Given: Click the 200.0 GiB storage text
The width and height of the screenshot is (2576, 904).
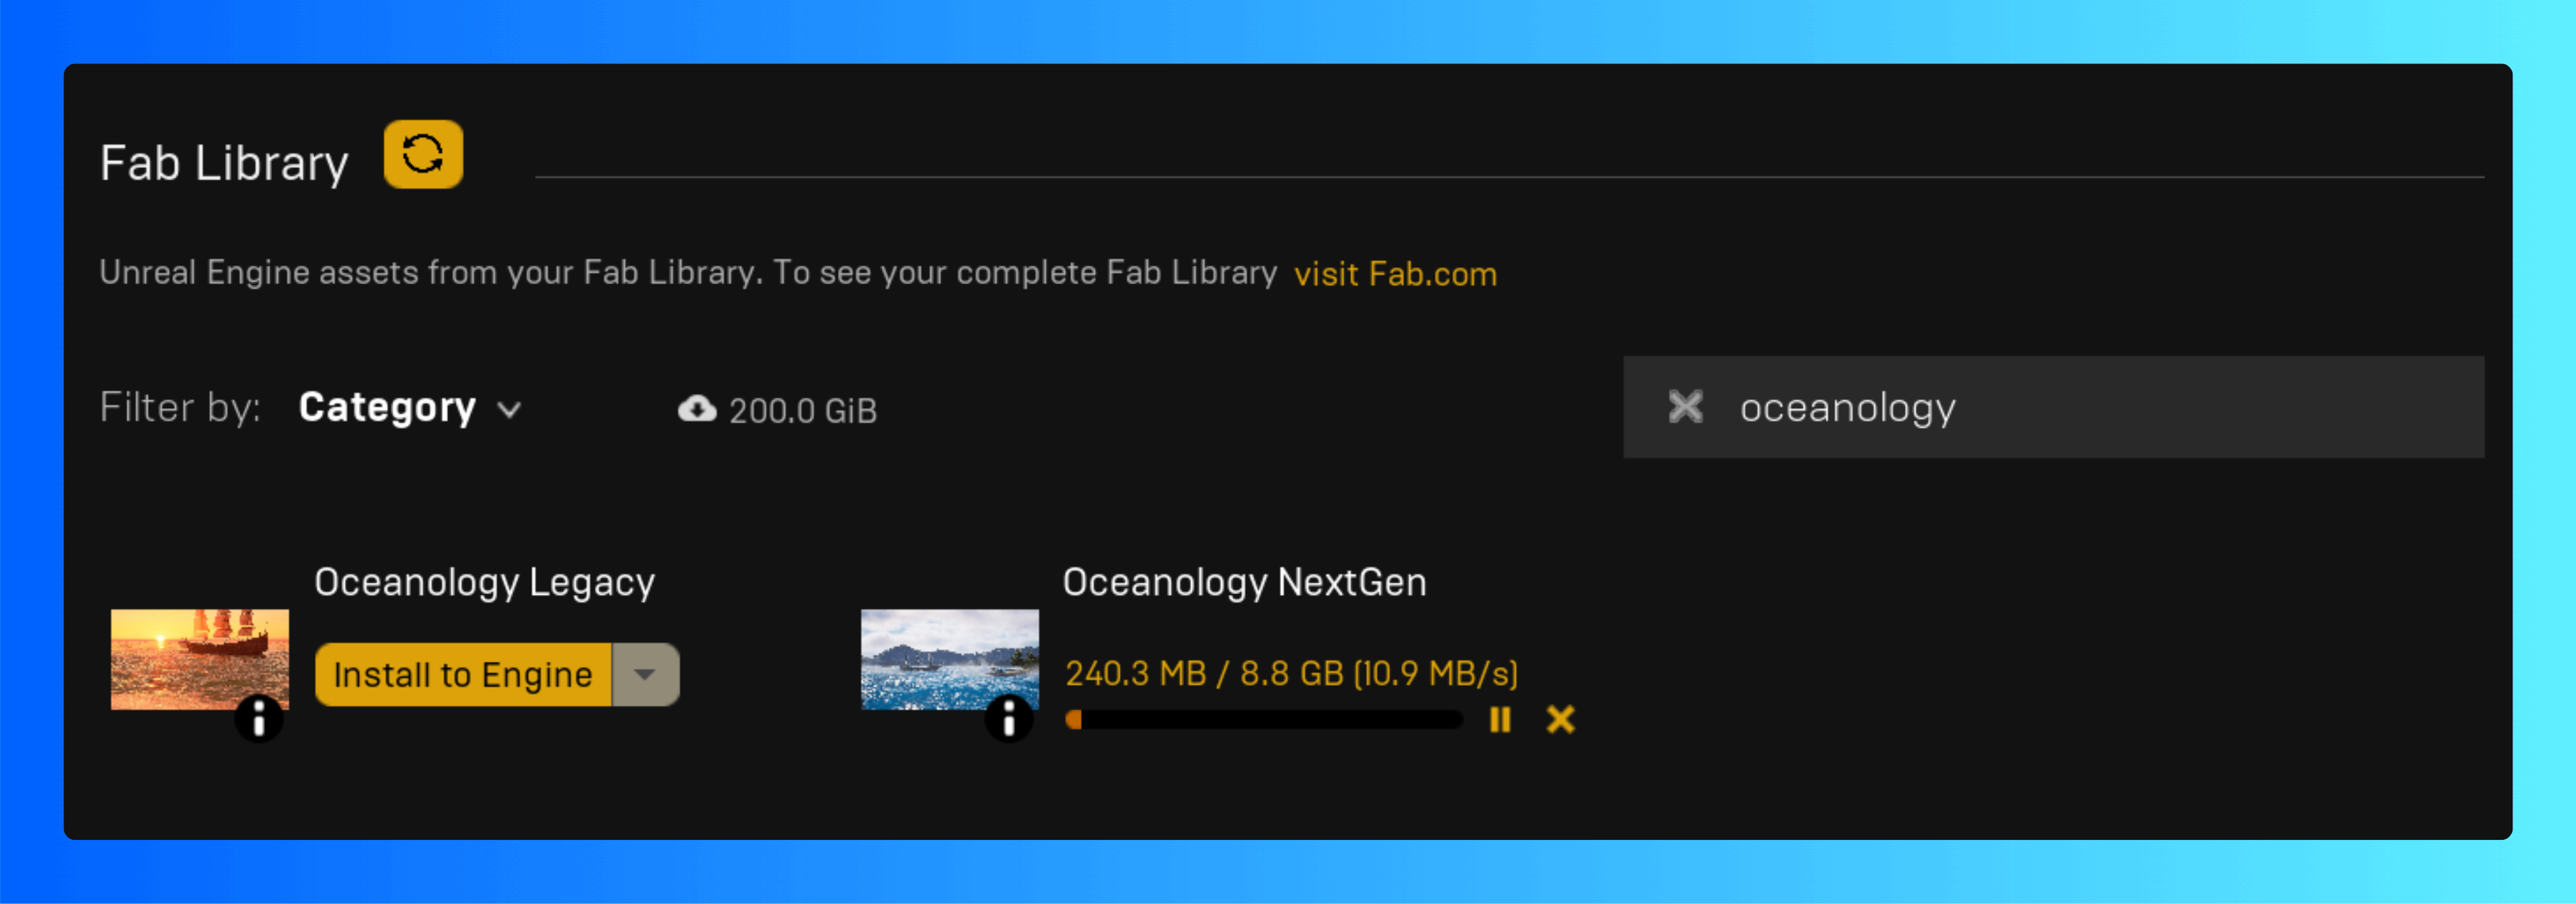Looking at the screenshot, I should (802, 411).
